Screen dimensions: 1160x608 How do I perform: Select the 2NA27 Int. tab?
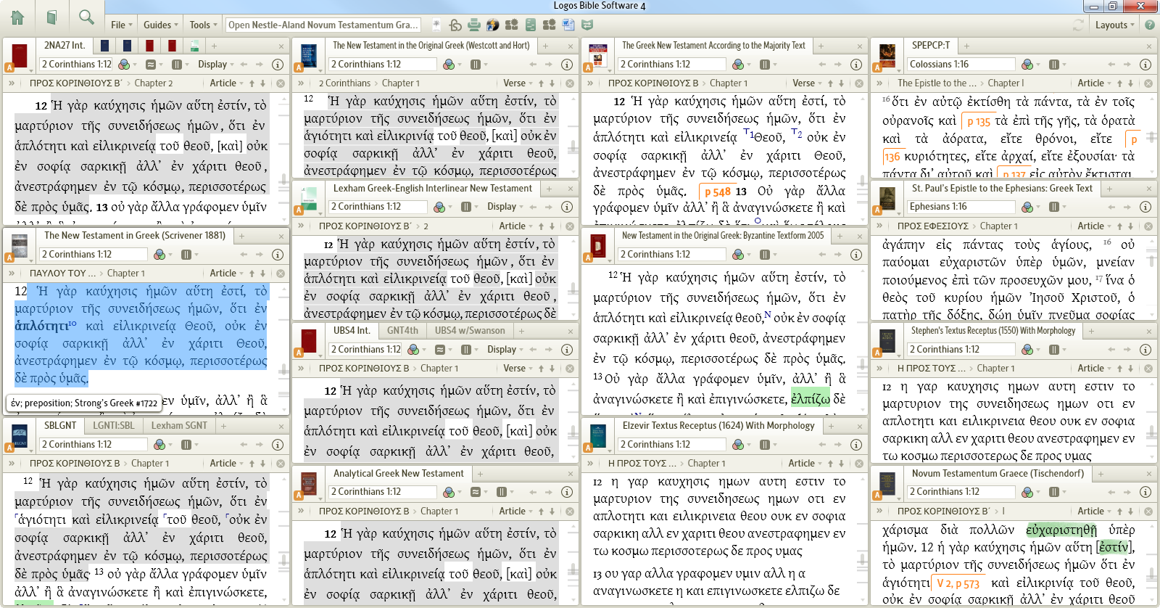pyautogui.click(x=65, y=45)
